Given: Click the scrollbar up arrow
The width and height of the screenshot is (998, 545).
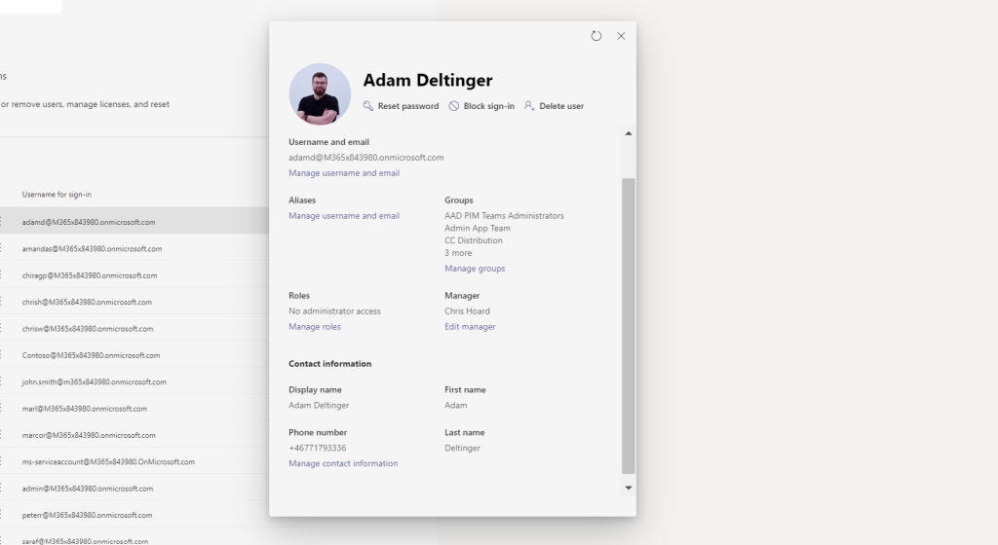Looking at the screenshot, I should (628, 133).
